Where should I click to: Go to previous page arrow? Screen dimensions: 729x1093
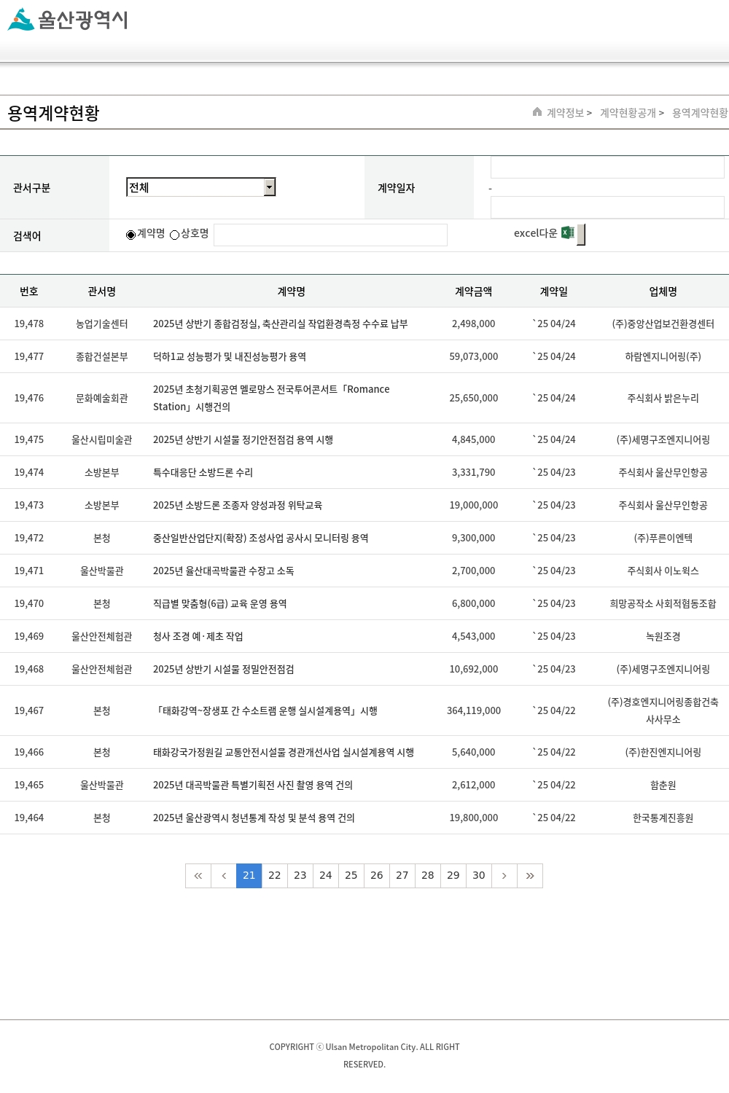[224, 876]
